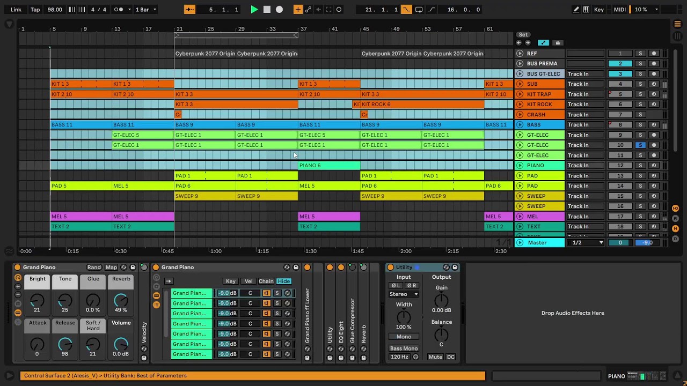Screen dimensions: 687x386
Task: Toggle the automation lock icon
Action: click(558, 43)
